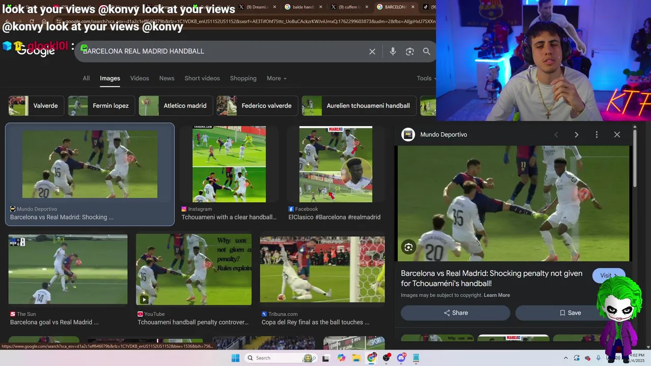Start voice search with the microphone icon
Image resolution: width=651 pixels, height=366 pixels.
pos(393,51)
